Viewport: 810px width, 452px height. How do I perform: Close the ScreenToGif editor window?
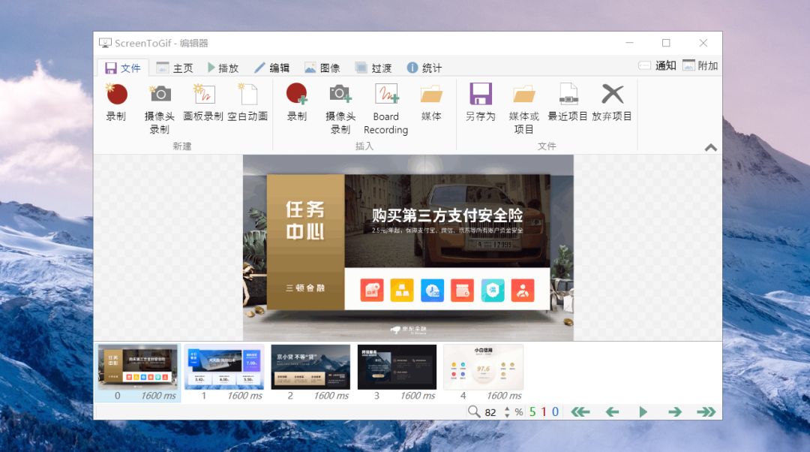coord(703,43)
